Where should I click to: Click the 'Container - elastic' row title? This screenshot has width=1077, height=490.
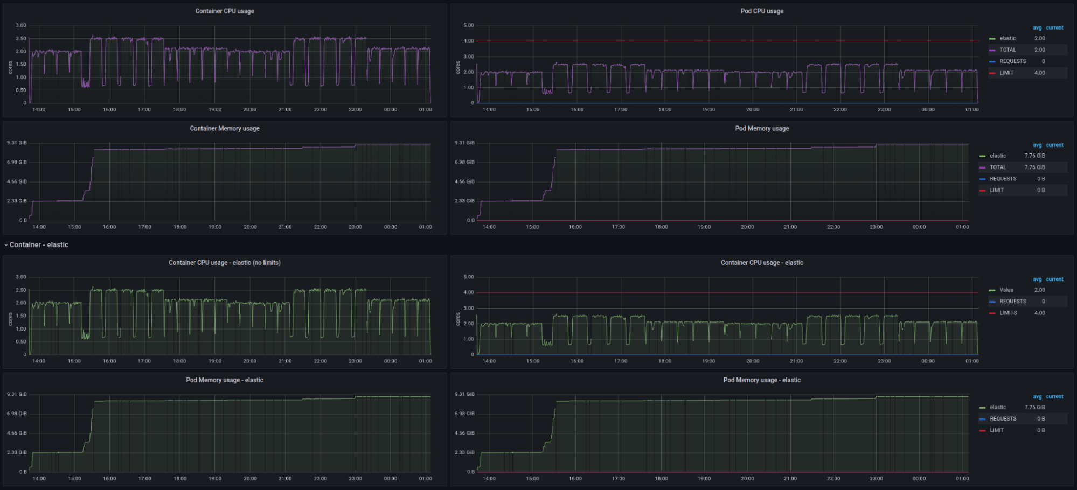tap(39, 245)
